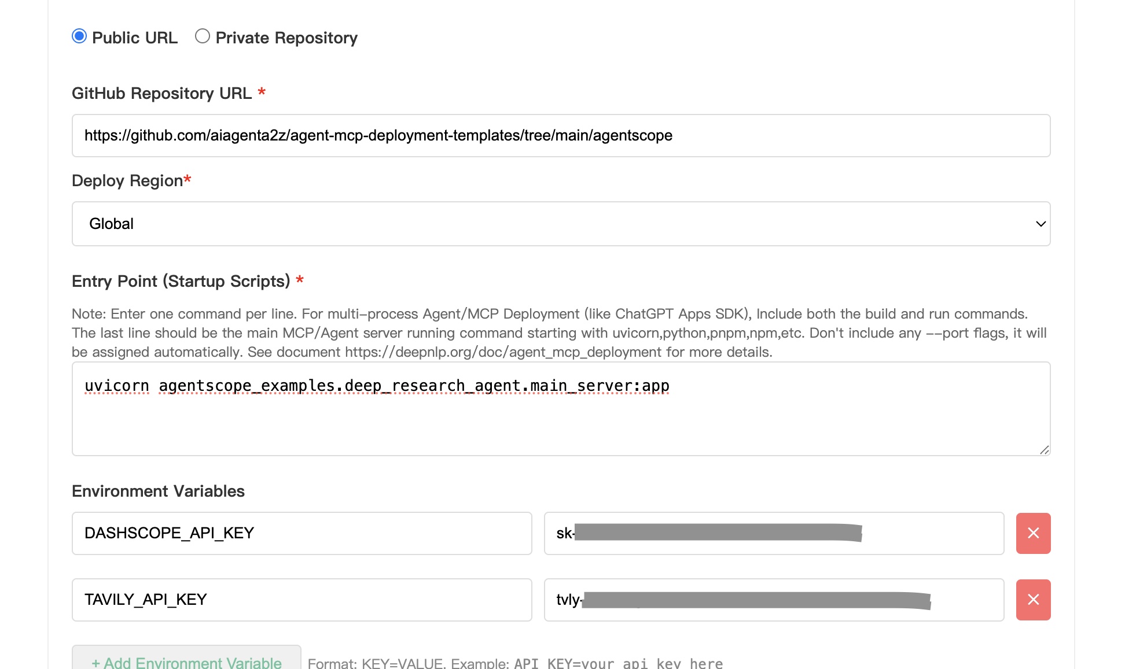The image size is (1125, 669).
Task: Click the TAVILY_API_KEY variable name field
Action: [302, 600]
